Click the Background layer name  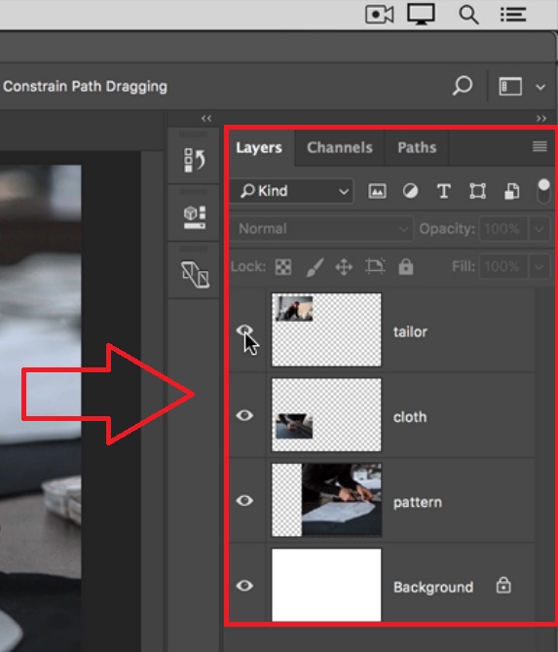(x=433, y=587)
